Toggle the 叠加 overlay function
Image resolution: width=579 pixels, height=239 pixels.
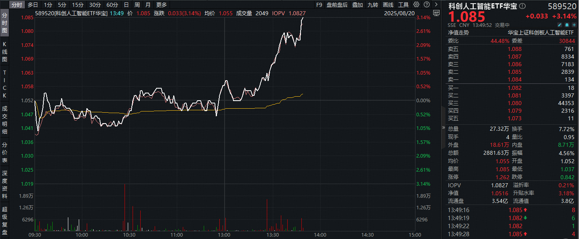pos(358,5)
